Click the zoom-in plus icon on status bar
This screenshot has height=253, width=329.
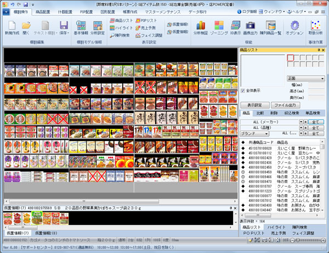(323, 240)
